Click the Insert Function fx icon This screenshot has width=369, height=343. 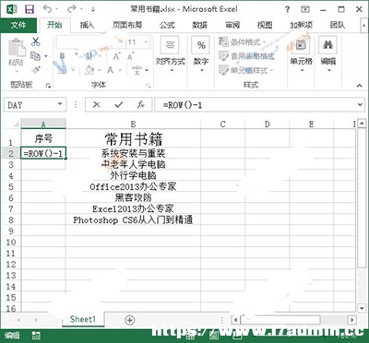coord(140,105)
